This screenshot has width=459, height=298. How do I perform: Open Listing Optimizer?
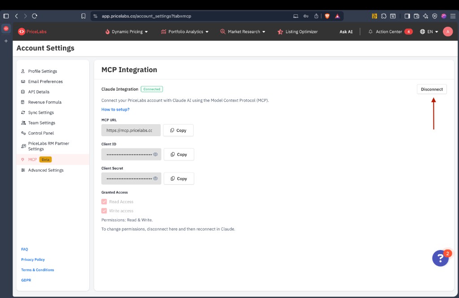click(298, 32)
